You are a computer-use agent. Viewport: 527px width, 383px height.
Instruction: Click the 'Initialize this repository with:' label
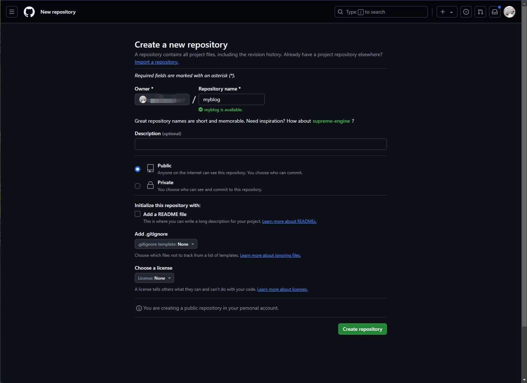168,205
